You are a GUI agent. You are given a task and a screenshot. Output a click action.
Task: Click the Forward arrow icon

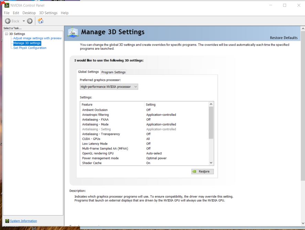coord(30,21)
